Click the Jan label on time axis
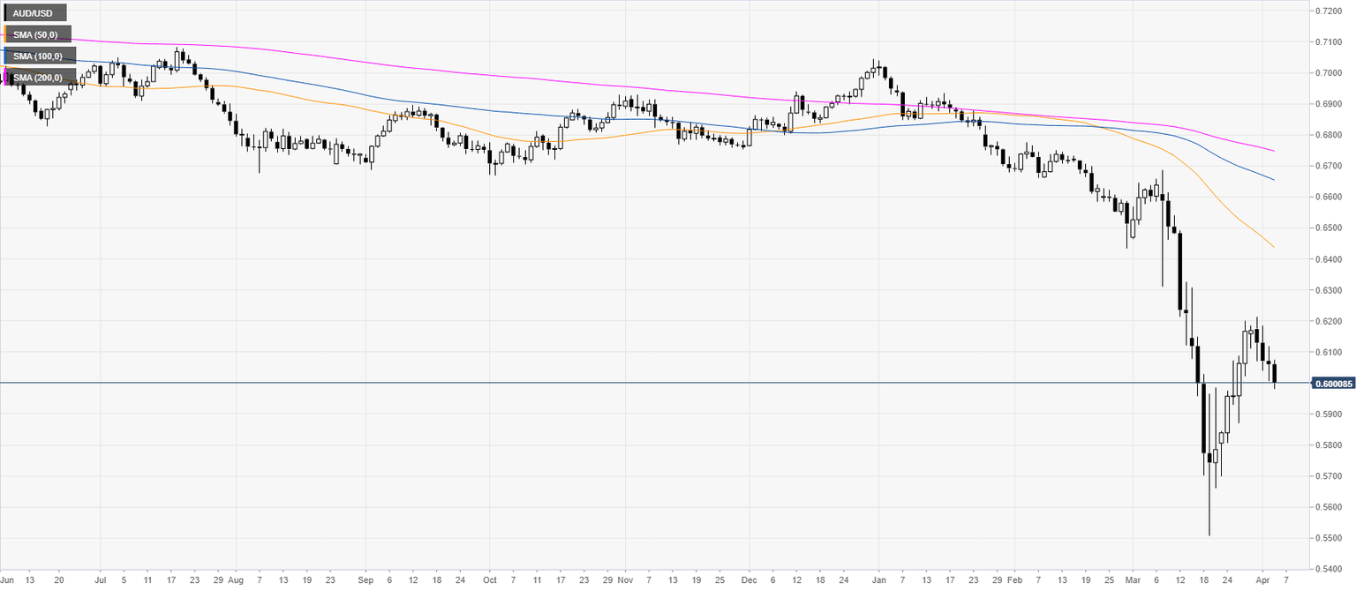This screenshot has height=590, width=1356. (x=878, y=581)
